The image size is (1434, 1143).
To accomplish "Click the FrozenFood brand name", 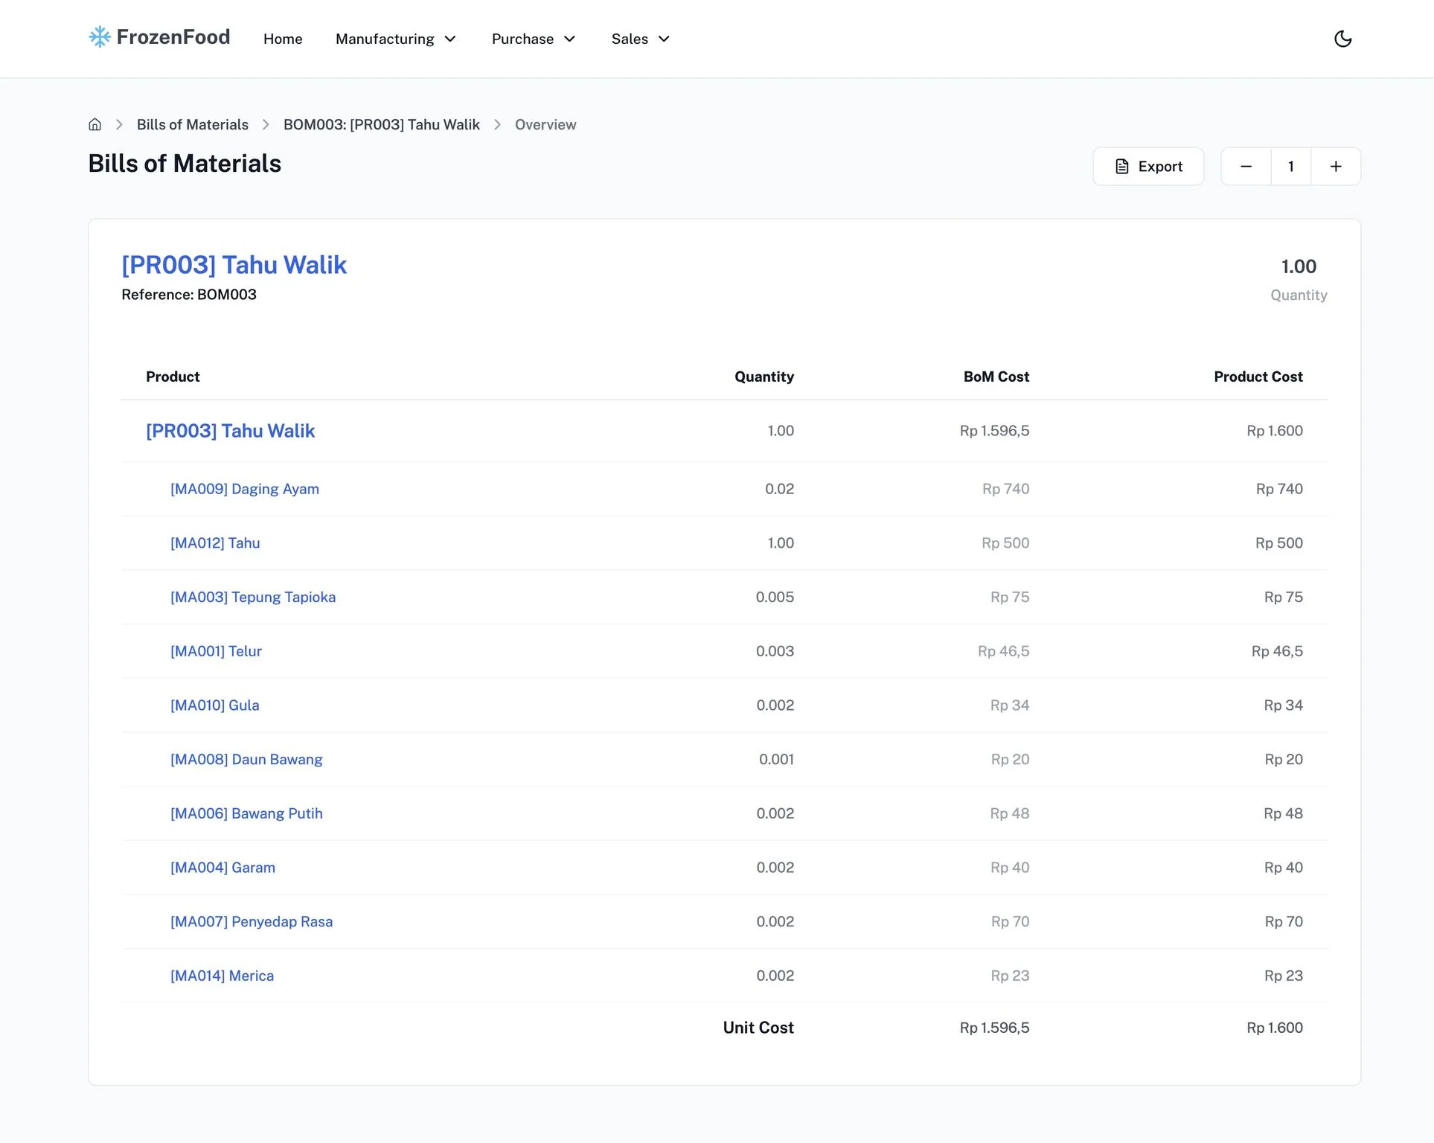I will 173,37.
